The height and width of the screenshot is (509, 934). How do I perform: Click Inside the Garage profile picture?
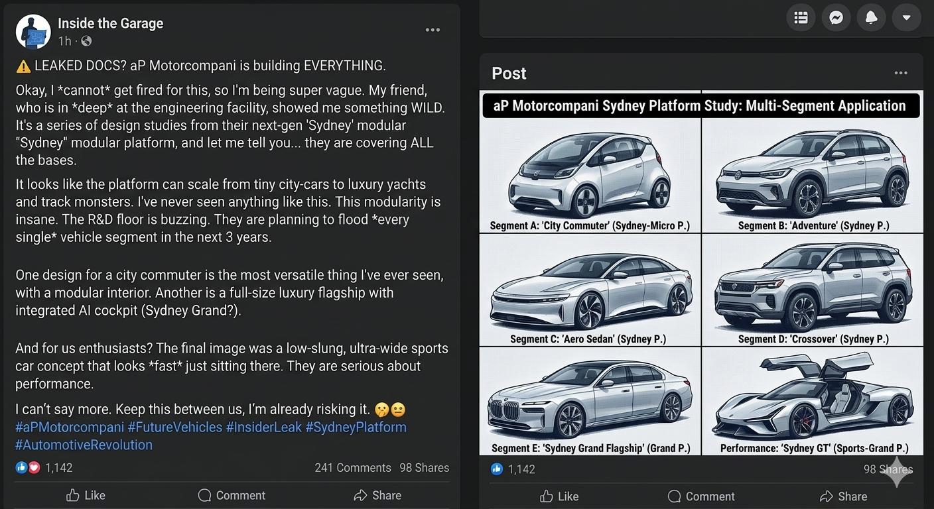click(x=33, y=32)
